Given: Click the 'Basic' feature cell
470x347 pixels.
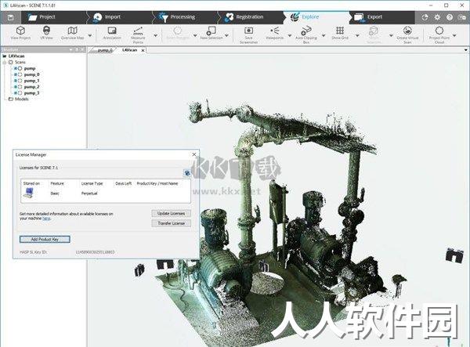Looking at the screenshot, I should tap(55, 193).
